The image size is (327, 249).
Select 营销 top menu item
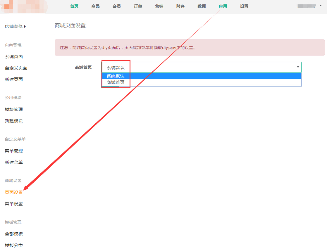point(159,6)
